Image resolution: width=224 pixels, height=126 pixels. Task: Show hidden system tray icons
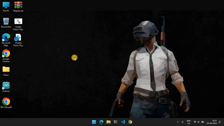click(x=178, y=122)
